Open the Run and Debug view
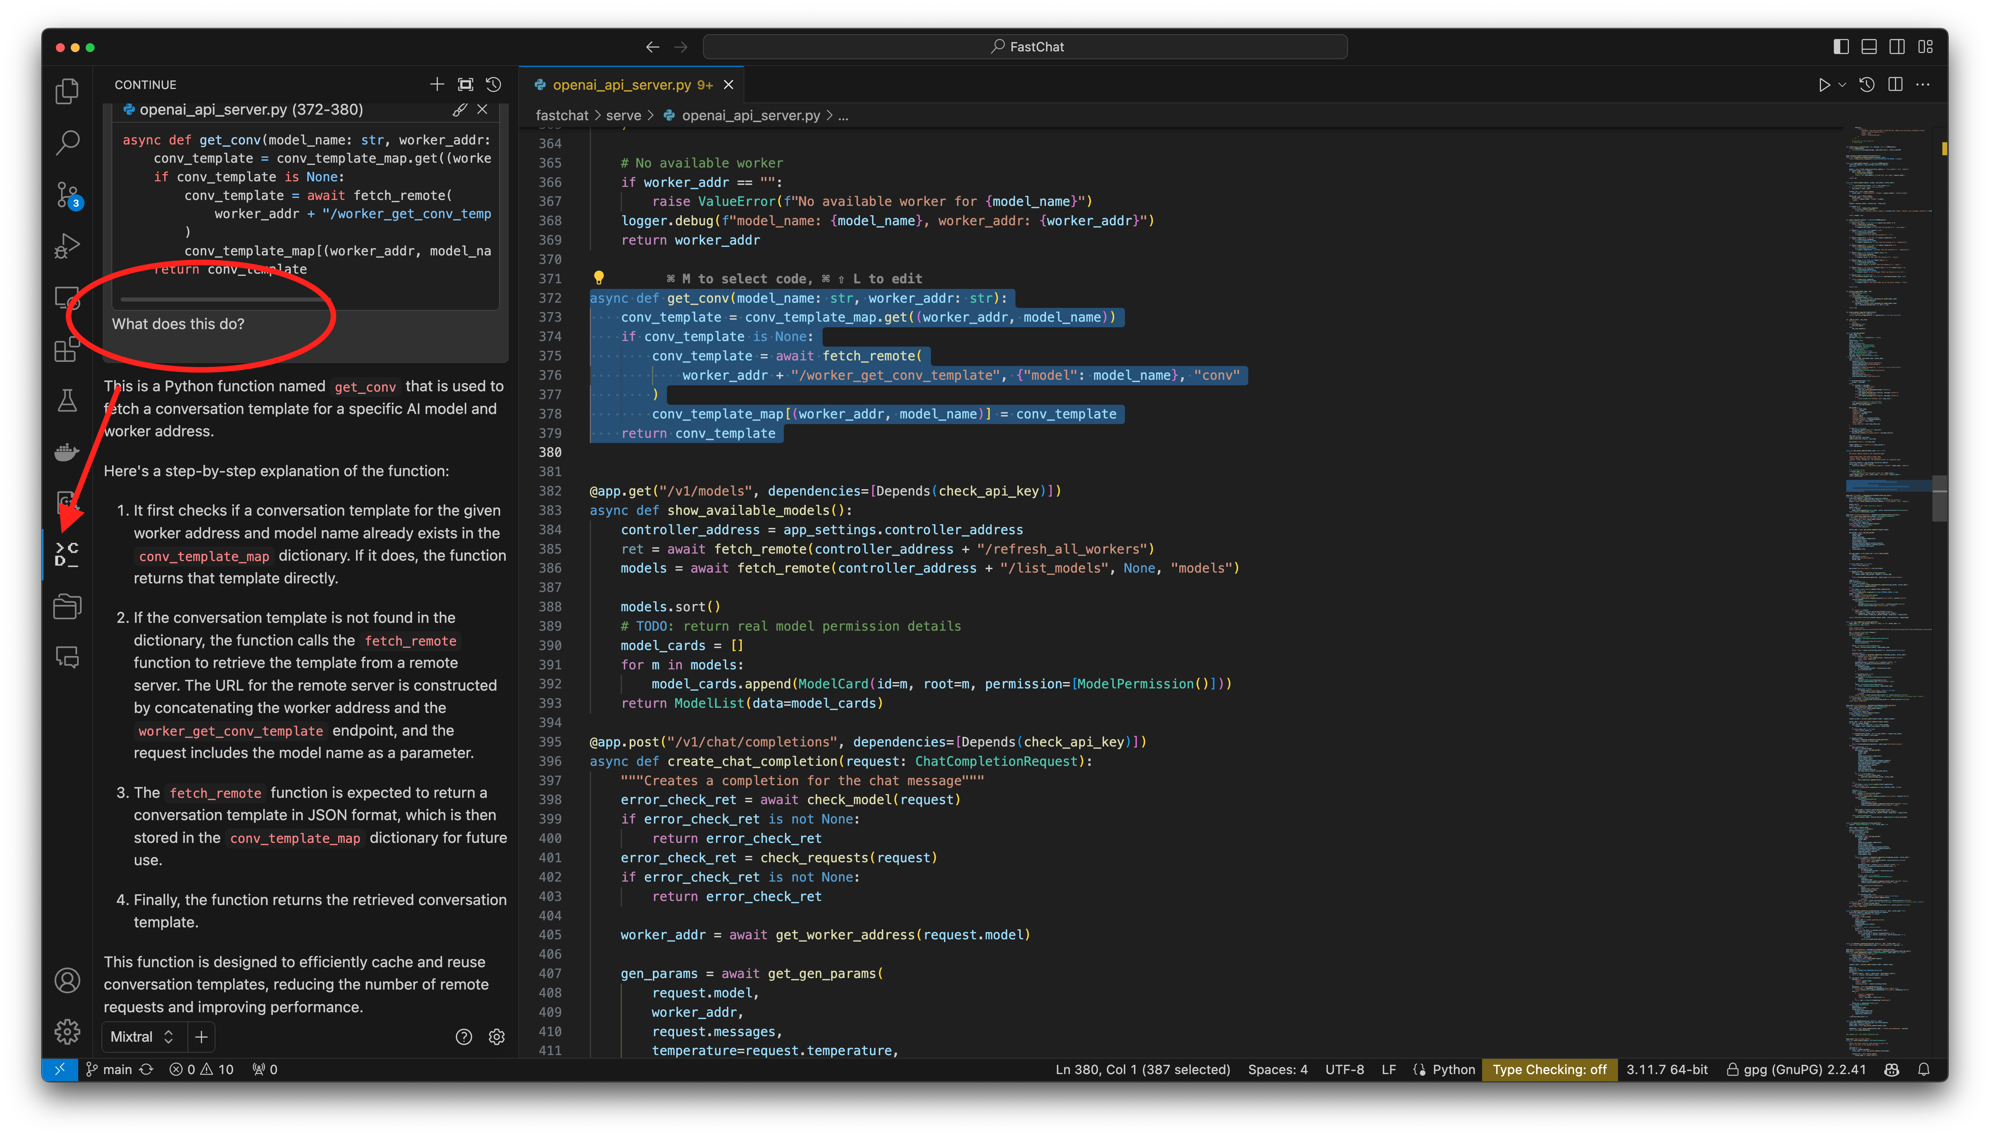The height and width of the screenshot is (1137, 1990). click(x=67, y=246)
